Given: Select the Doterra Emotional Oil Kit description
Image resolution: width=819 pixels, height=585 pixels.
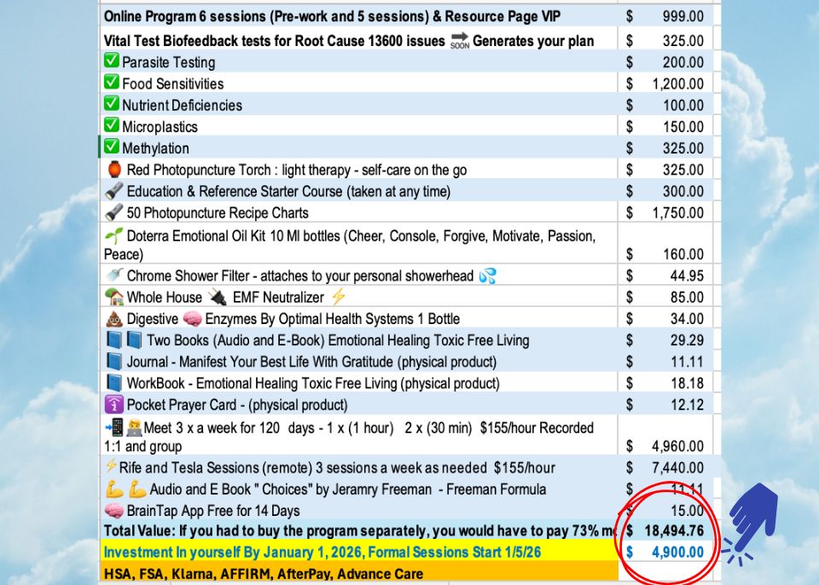Looking at the screenshot, I should (350, 245).
